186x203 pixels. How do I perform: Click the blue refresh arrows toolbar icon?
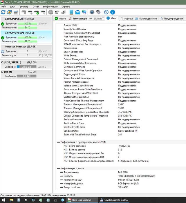pos(3,12)
